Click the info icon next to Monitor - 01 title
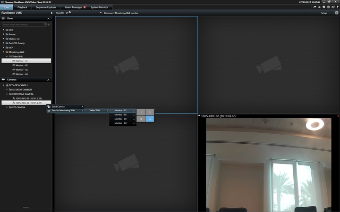This screenshot has height=212, width=340. [x=69, y=13]
